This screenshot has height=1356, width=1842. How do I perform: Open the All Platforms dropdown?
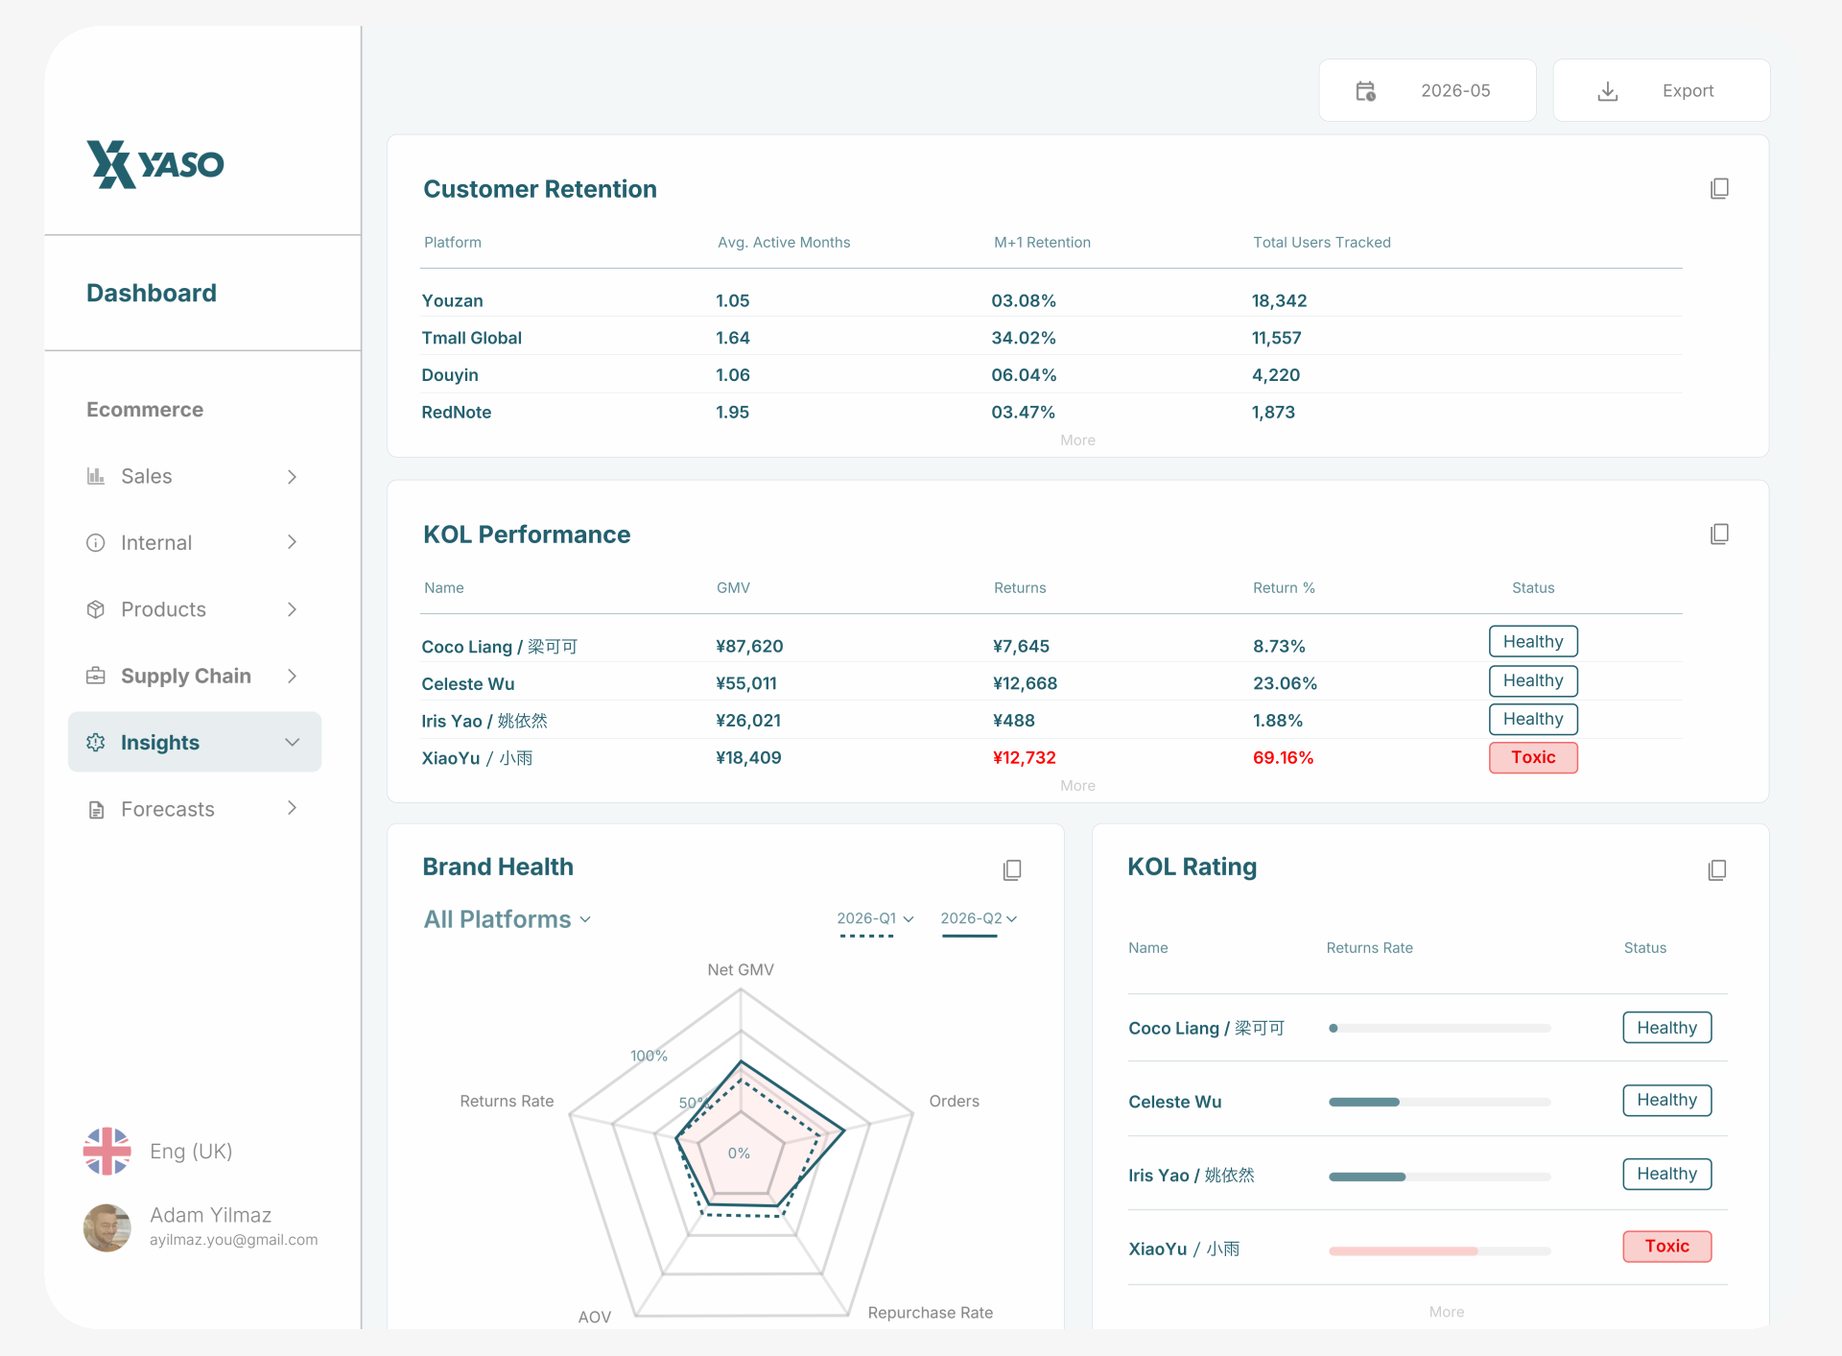pos(508,919)
